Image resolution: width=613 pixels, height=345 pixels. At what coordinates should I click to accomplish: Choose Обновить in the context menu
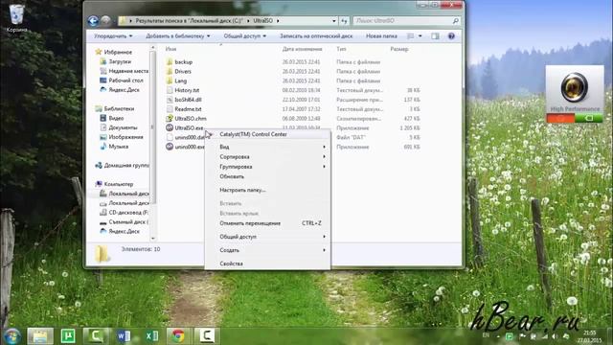click(x=268, y=176)
